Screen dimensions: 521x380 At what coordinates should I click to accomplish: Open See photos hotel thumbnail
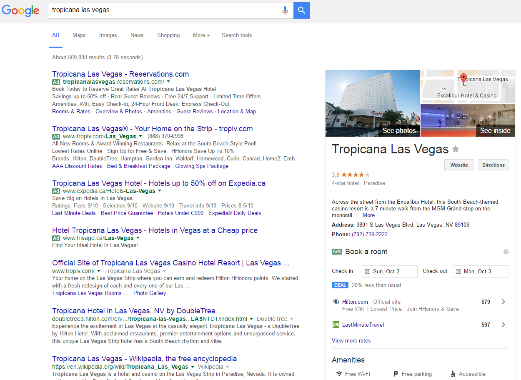coord(373,103)
